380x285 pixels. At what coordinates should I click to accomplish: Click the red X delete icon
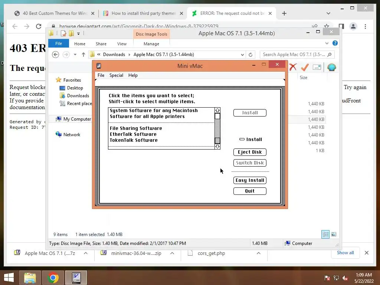293,67
